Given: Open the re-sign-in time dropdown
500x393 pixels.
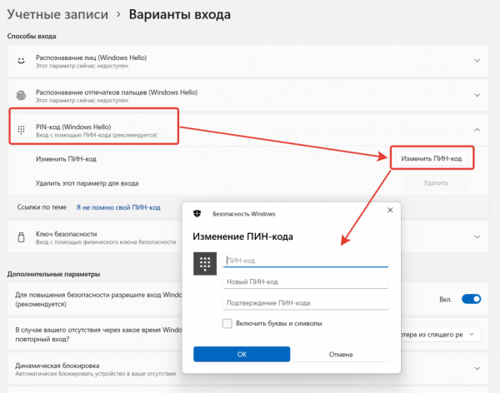Looking at the screenshot, I should (441, 335).
